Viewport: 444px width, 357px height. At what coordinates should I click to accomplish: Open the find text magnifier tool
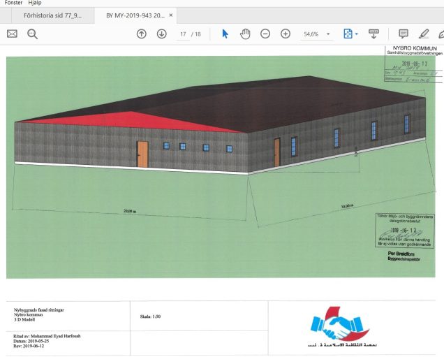pyautogui.click(x=32, y=34)
